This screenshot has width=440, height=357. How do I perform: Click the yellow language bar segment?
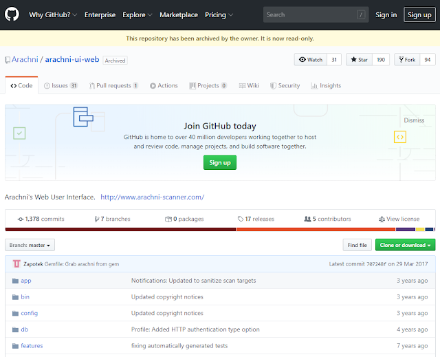pos(420,229)
